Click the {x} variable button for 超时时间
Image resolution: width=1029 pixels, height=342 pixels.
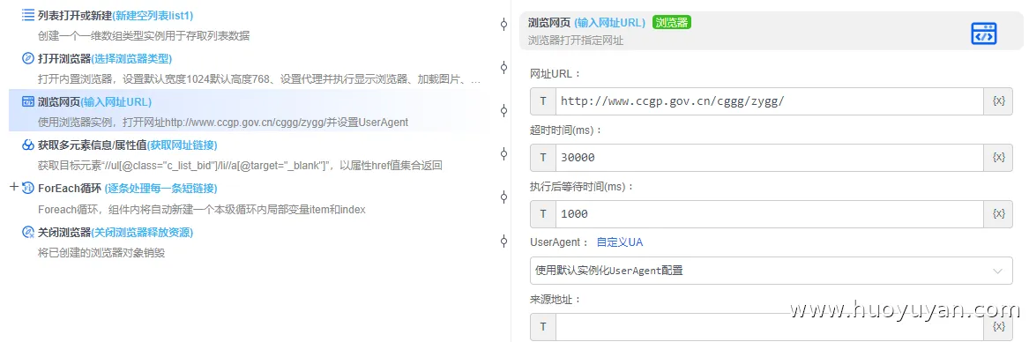999,158
